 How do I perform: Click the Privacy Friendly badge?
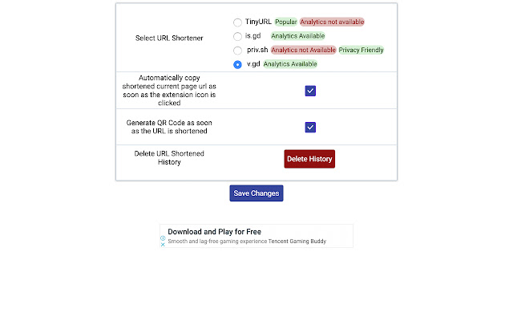[362, 50]
